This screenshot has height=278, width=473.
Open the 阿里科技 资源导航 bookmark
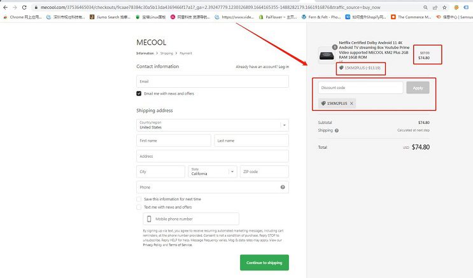[x=190, y=17]
